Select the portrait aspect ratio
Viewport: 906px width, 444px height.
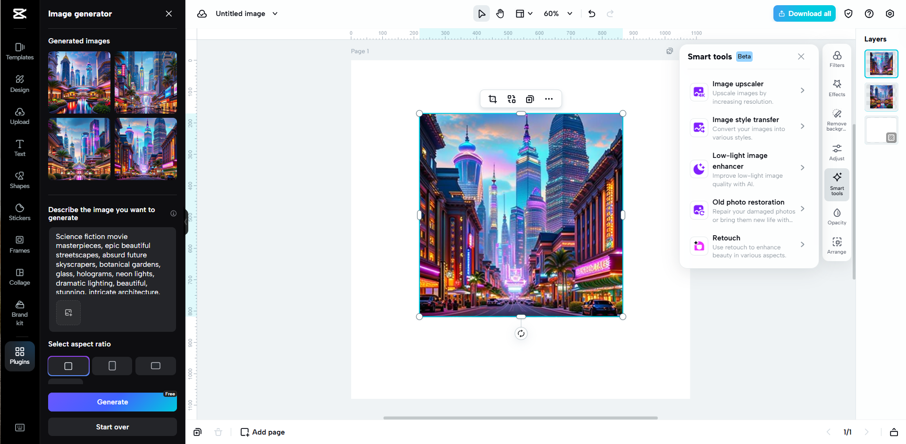point(112,366)
